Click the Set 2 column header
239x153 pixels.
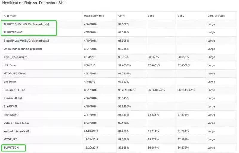click(x=151, y=16)
